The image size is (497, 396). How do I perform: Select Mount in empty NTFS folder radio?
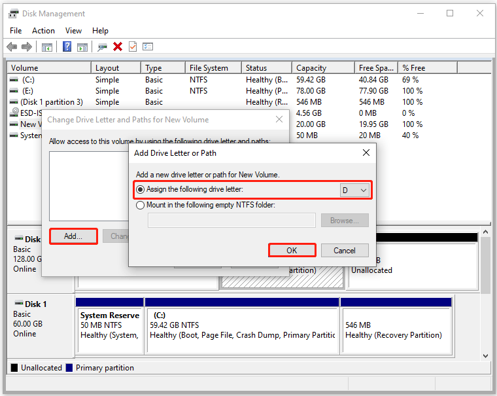[x=140, y=205]
